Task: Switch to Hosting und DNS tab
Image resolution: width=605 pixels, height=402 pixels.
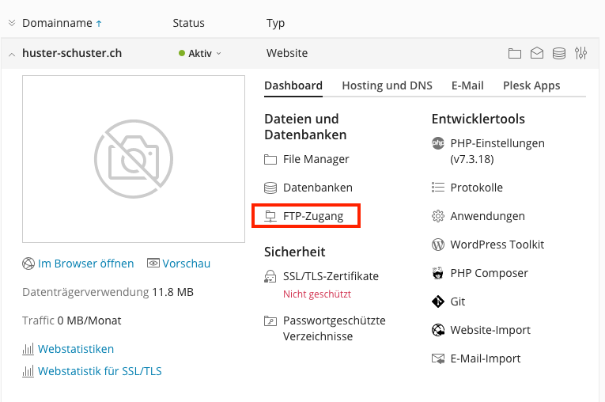Action: click(x=387, y=85)
